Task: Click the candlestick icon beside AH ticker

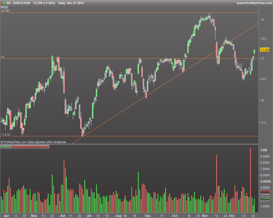Action: (3, 3)
